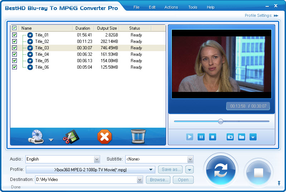Viewport: 286px width, 192px height.
Task: Click the orange remove item icon
Action: pos(105,137)
